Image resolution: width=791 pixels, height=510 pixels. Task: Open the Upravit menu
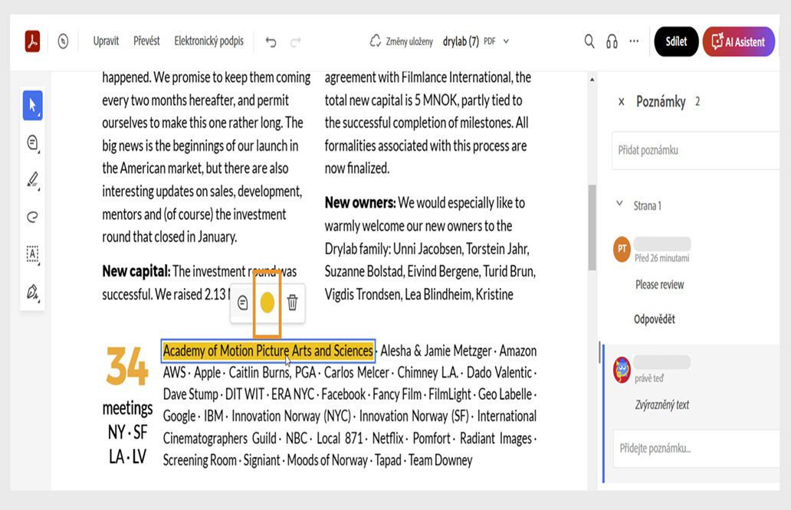point(106,41)
